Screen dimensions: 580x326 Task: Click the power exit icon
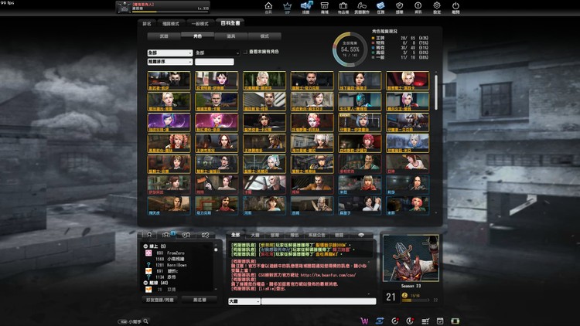pos(455,5)
